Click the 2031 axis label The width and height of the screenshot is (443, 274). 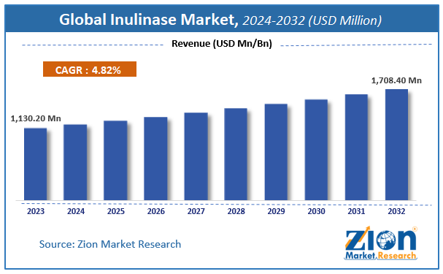[356, 211]
